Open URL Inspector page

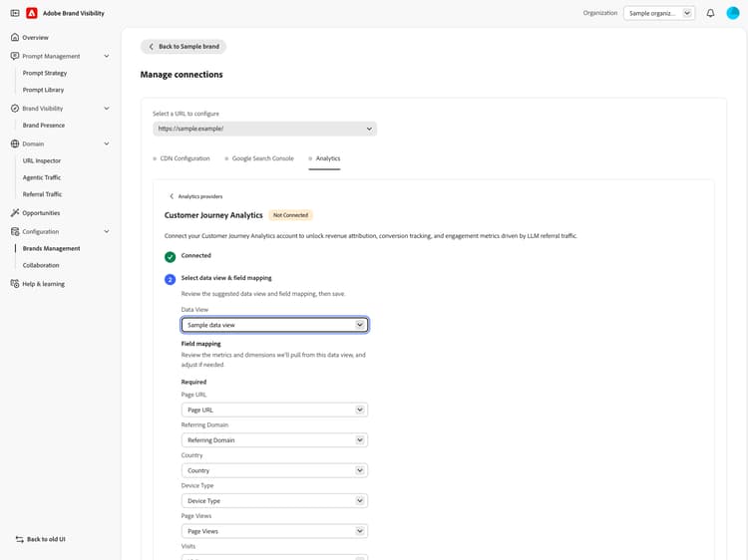42,160
